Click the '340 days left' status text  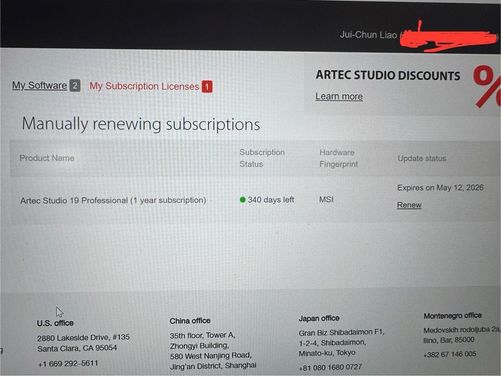[271, 200]
